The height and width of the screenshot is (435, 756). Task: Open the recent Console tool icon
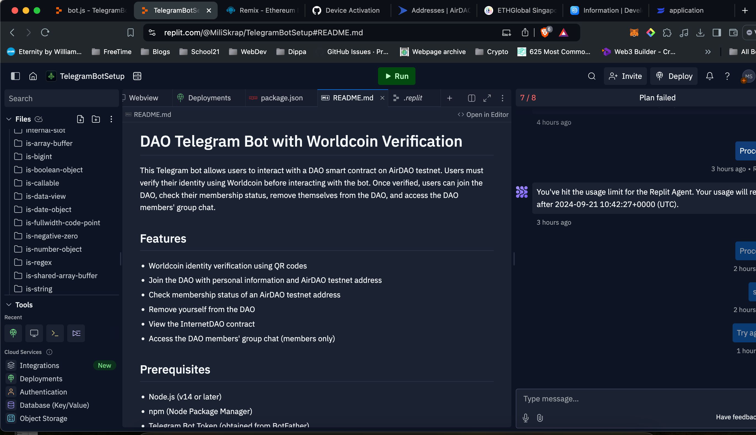pyautogui.click(x=76, y=333)
